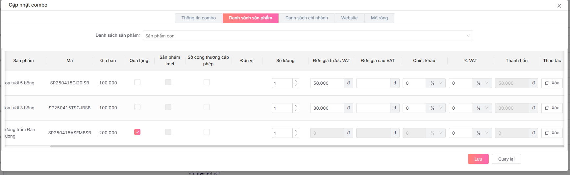This screenshot has height=175, width=570.
Task: Enable Quà tặng for Hoa tươi 5 bông
Action: (x=137, y=82)
